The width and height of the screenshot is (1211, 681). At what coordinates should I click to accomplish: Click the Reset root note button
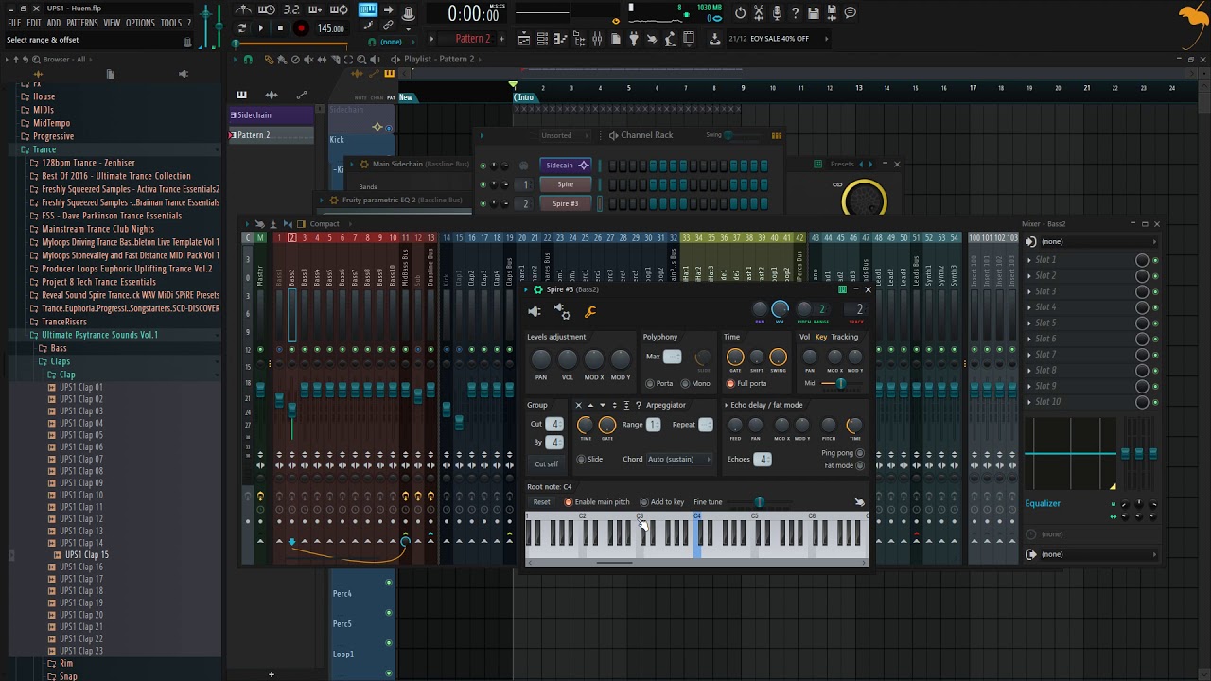tap(541, 502)
